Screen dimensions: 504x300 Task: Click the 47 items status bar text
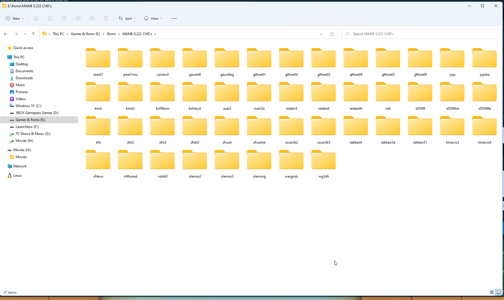click(10, 292)
